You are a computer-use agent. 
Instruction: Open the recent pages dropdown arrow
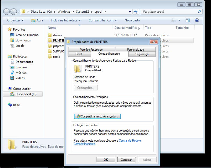click(19, 12)
